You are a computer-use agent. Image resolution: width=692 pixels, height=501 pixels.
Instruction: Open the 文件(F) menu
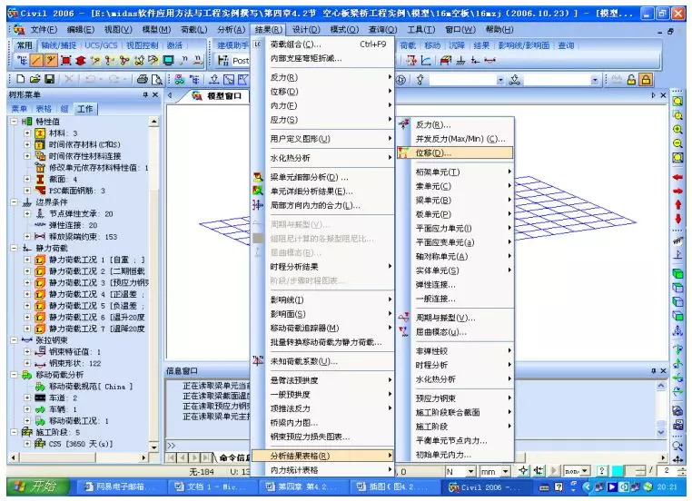click(44, 30)
